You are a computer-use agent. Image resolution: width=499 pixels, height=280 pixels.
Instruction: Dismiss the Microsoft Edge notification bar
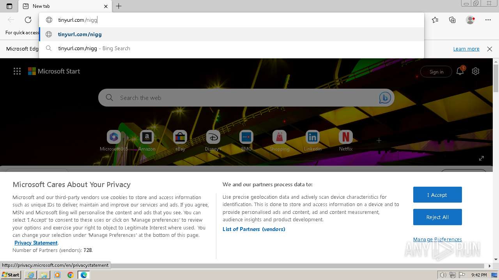pos(490,49)
